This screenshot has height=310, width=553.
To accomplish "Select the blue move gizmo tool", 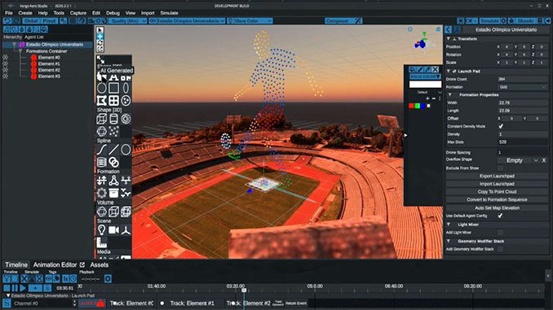I will (x=100, y=37).
